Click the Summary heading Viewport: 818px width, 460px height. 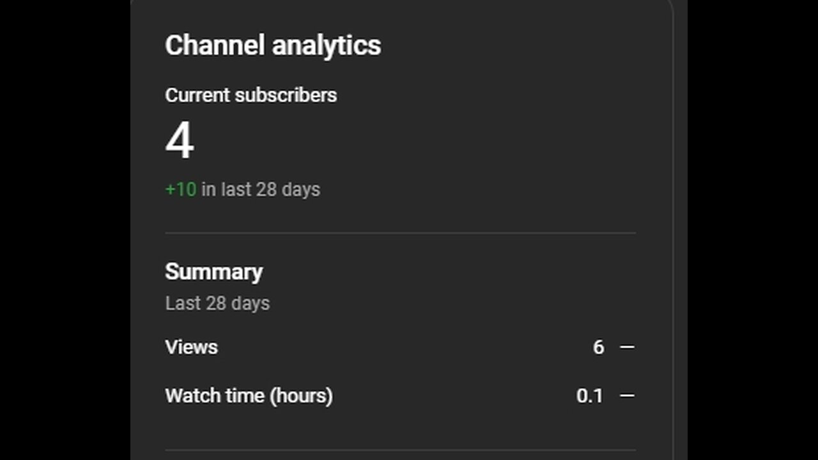pyautogui.click(x=213, y=272)
